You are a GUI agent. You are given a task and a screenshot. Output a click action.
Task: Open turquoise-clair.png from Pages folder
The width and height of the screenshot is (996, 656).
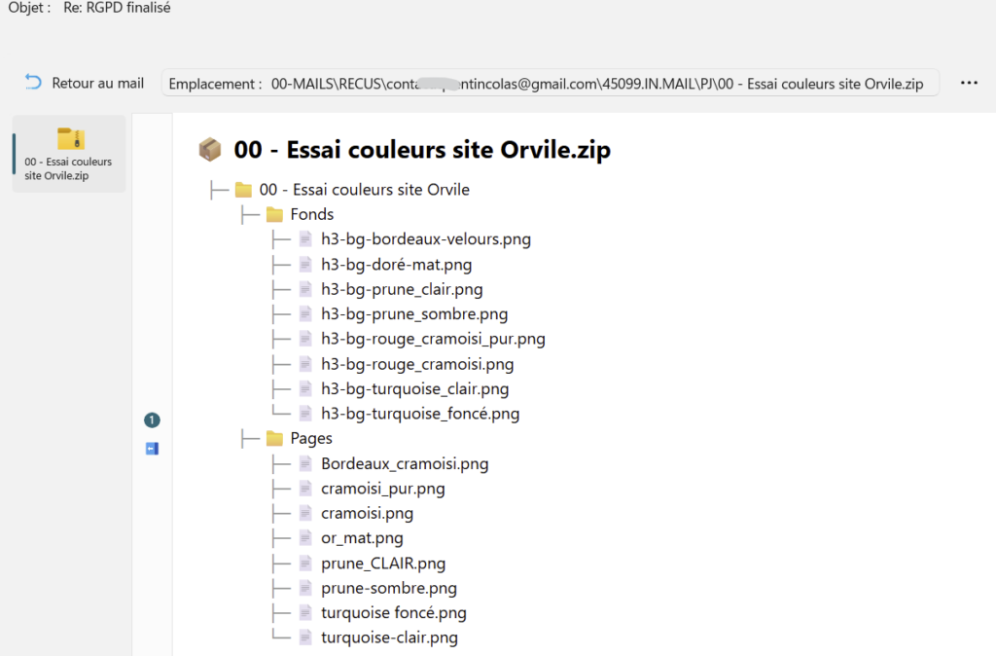[x=389, y=638]
